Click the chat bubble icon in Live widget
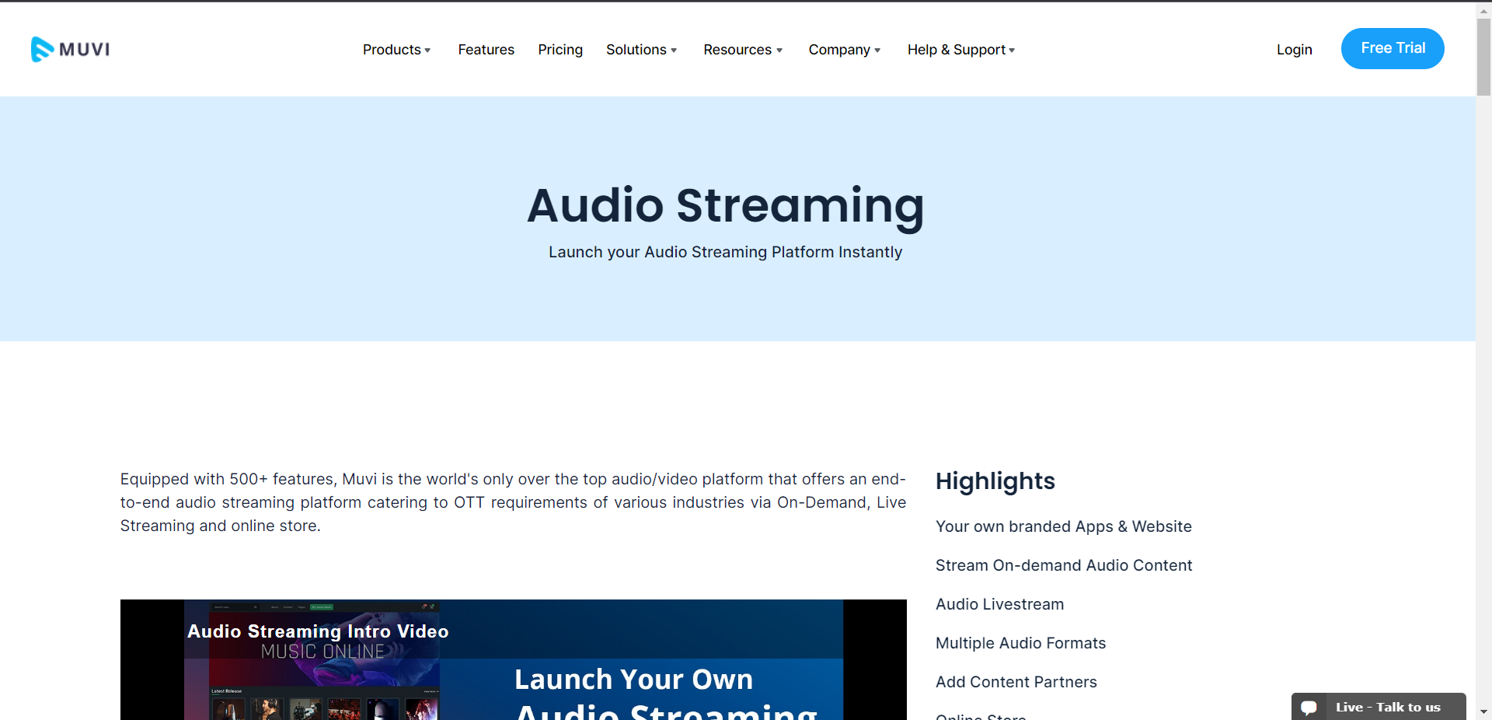 (x=1309, y=708)
